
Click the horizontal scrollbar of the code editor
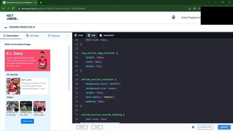point(100,123)
